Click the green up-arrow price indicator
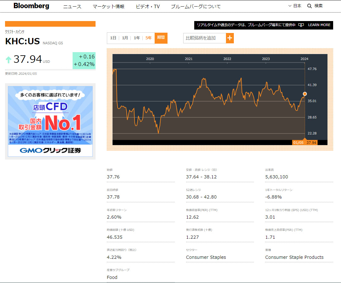The height and width of the screenshot is (283, 341). [x=8, y=60]
